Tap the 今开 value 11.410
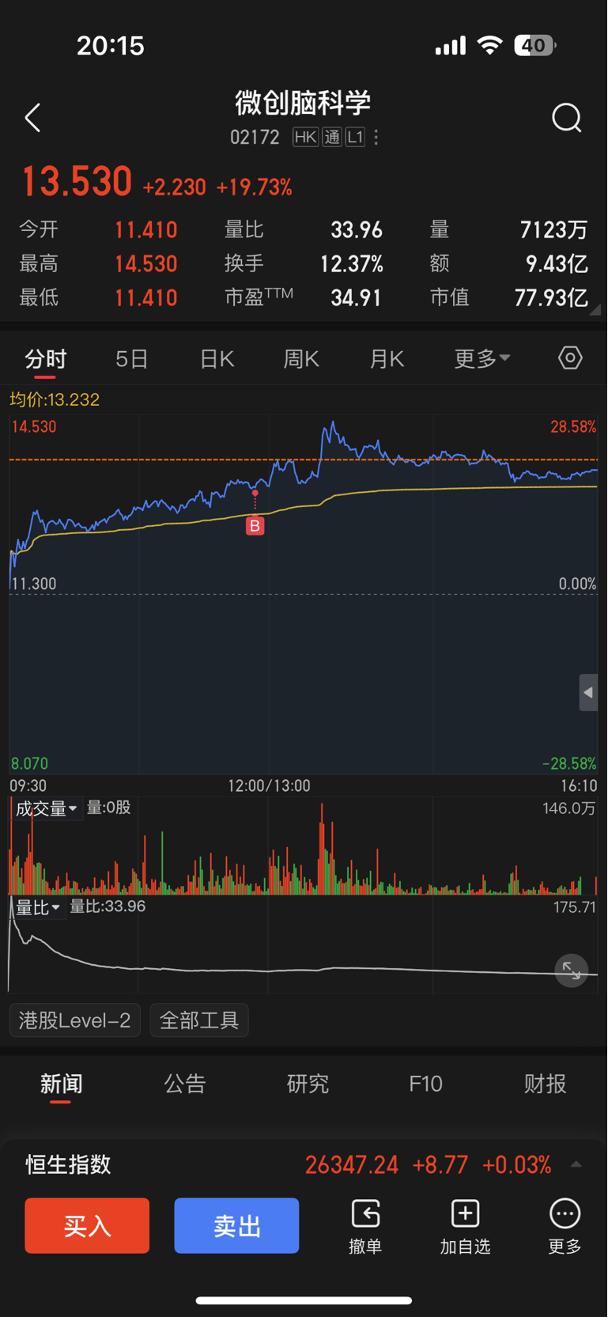This screenshot has width=608, height=1317. 146,230
